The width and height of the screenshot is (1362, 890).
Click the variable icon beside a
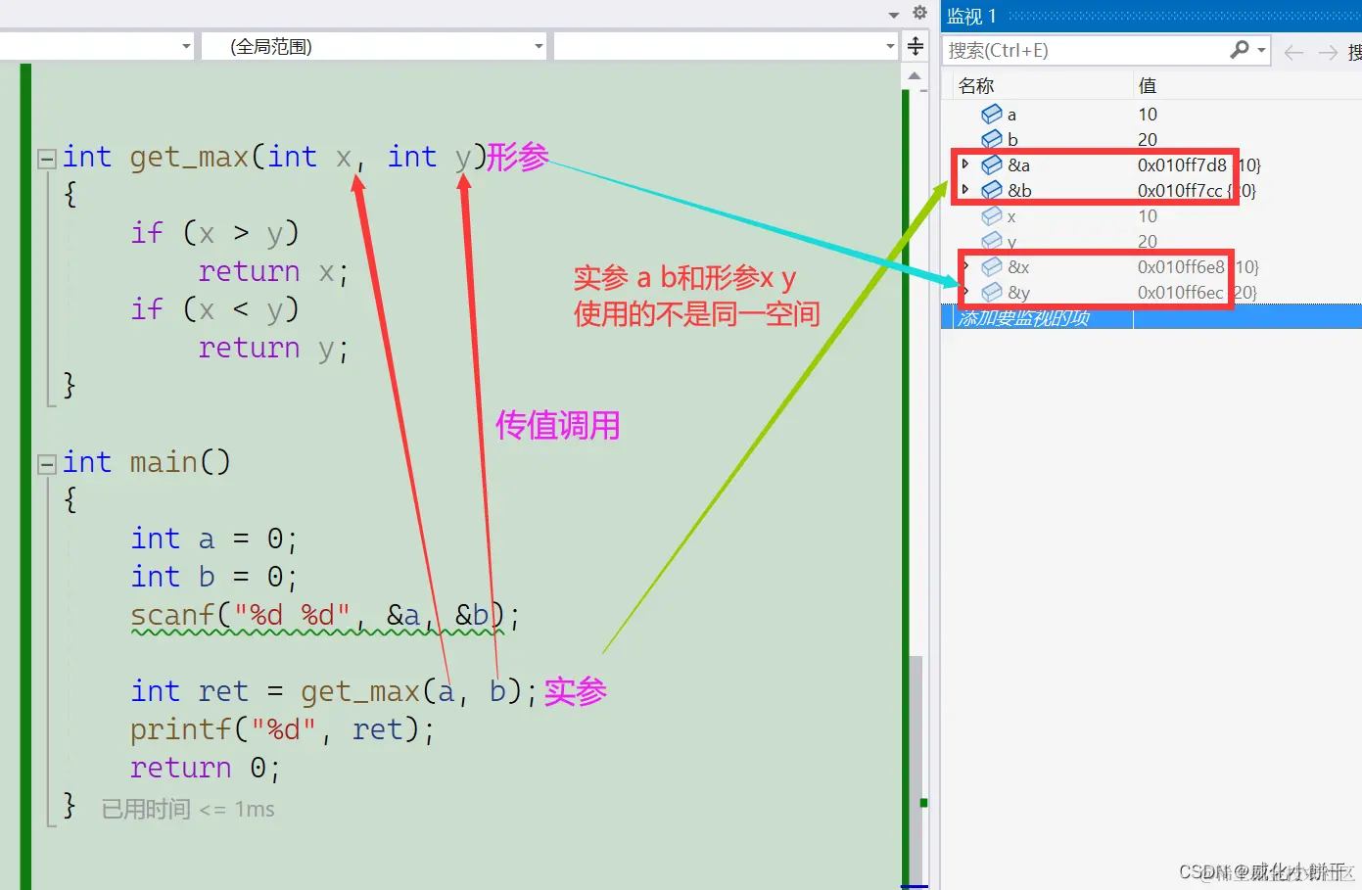click(x=992, y=114)
